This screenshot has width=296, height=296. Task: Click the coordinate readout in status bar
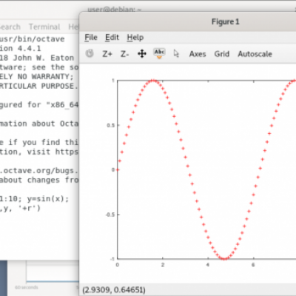click(114, 289)
